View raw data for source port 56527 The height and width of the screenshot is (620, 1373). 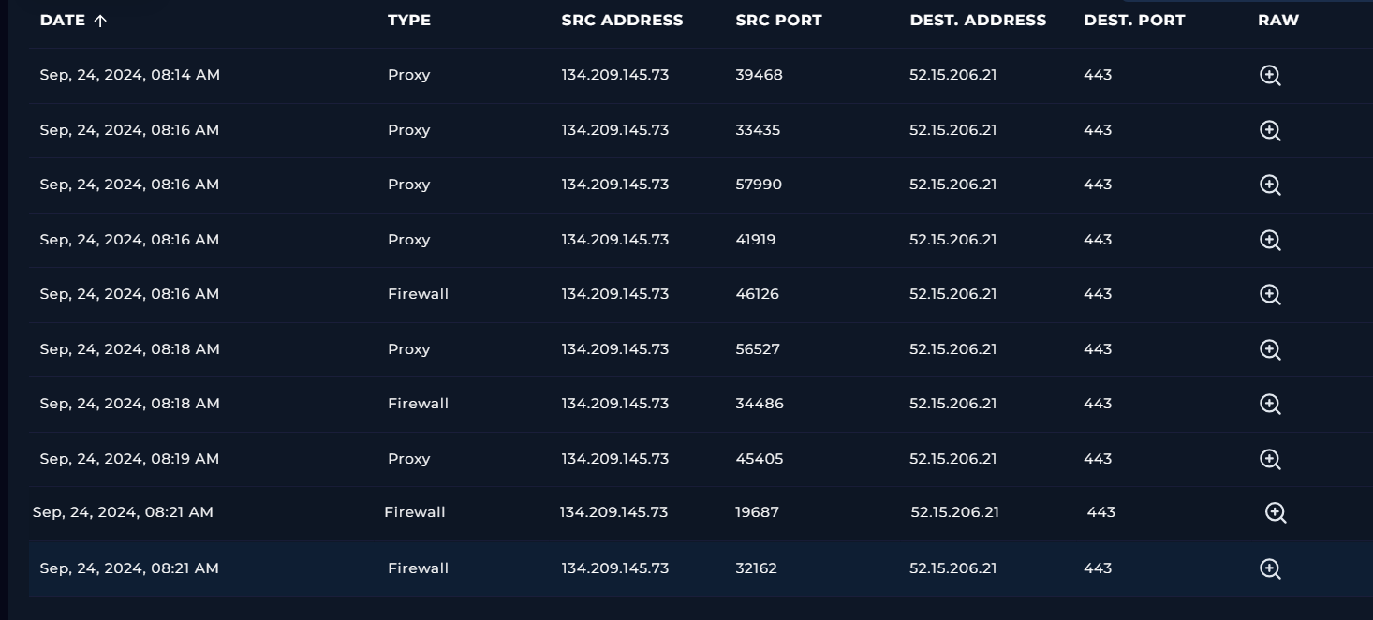point(1270,349)
